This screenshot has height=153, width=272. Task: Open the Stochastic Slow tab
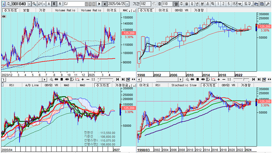coord(184,85)
